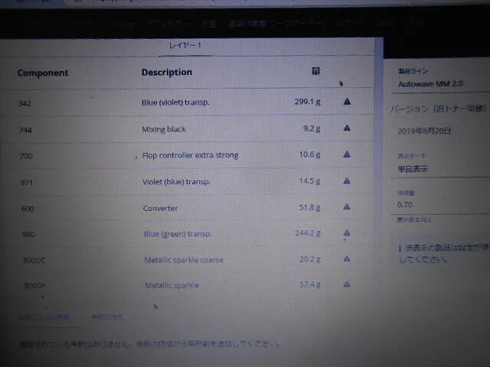
Task: Click the Component column header
Action: pyautogui.click(x=43, y=73)
